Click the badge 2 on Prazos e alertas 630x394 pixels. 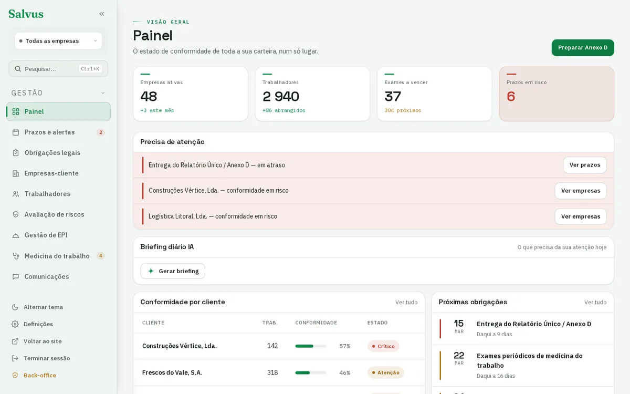[101, 132]
